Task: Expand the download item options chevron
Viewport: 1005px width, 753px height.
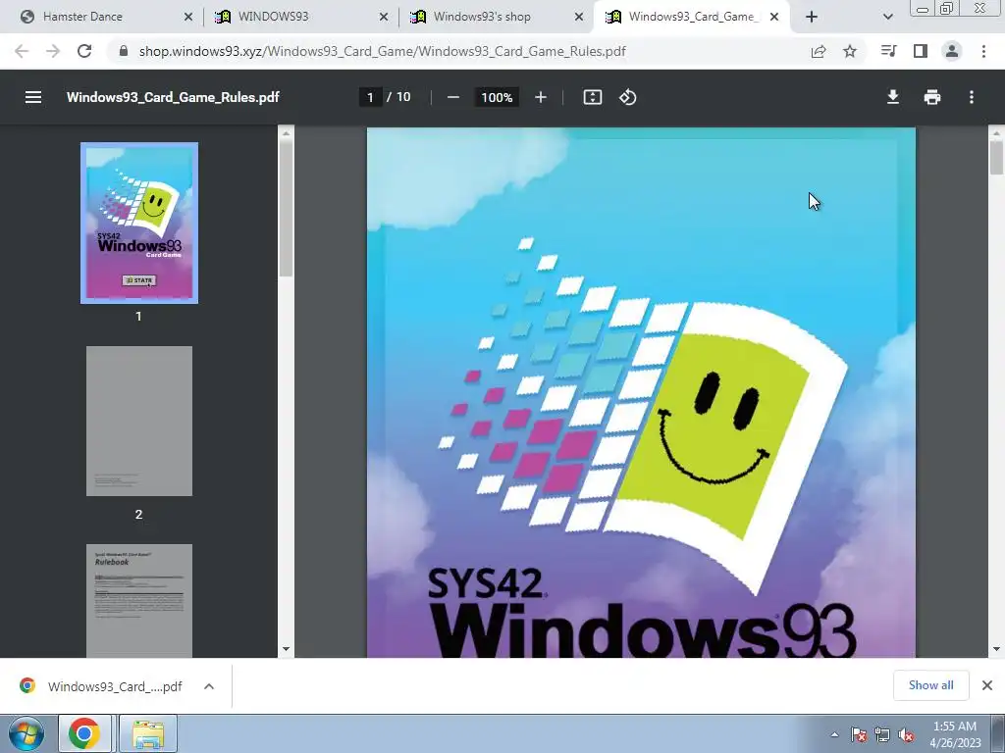Action: (209, 686)
